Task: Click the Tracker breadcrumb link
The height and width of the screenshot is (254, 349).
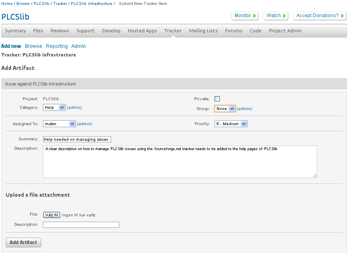Action: pos(60,4)
